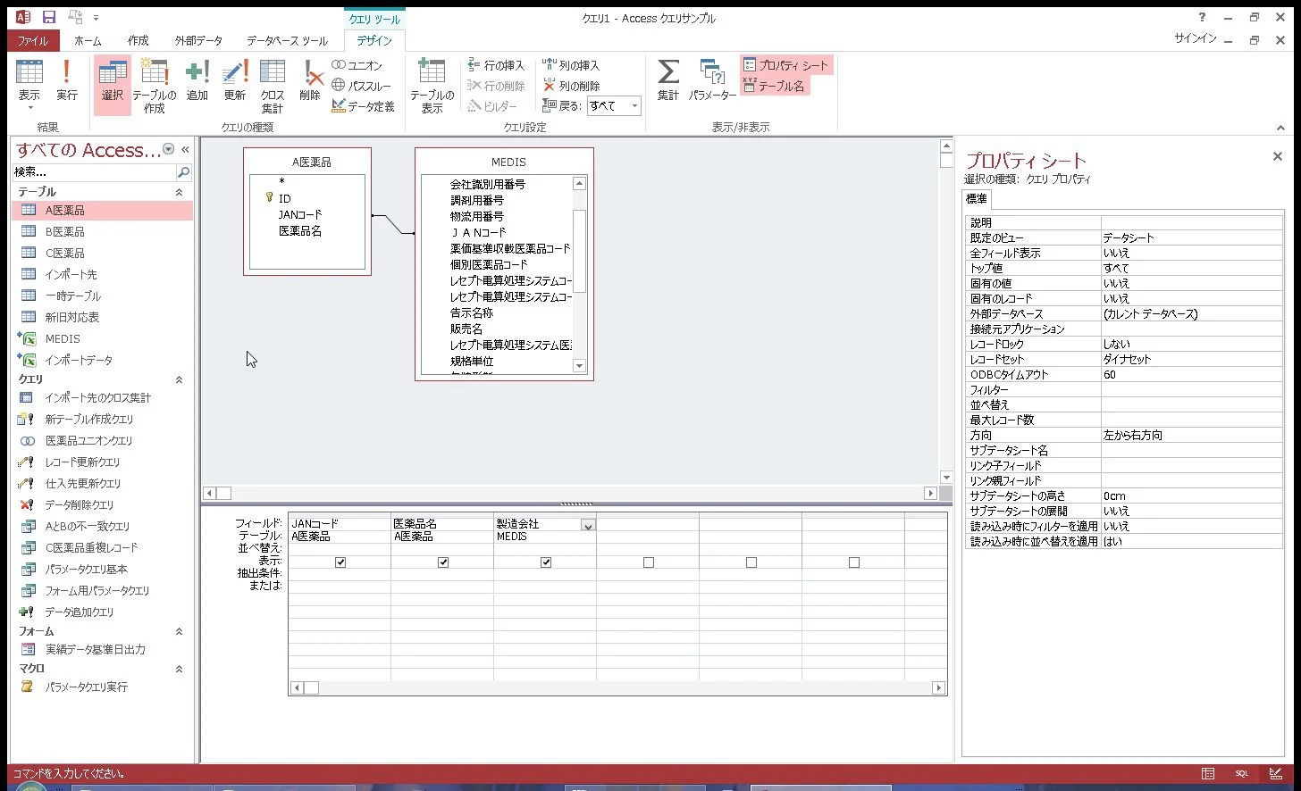The height and width of the screenshot is (791, 1301).
Task: Select the 標準 tab in property sheet
Action: [977, 199]
